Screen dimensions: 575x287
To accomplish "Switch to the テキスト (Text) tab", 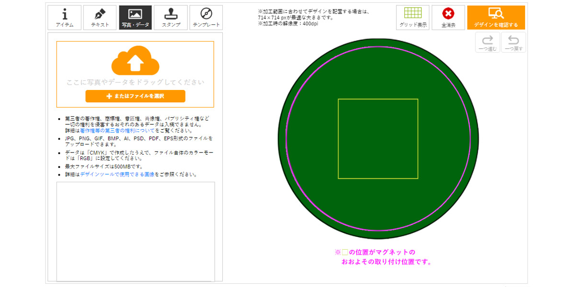I will click(100, 18).
